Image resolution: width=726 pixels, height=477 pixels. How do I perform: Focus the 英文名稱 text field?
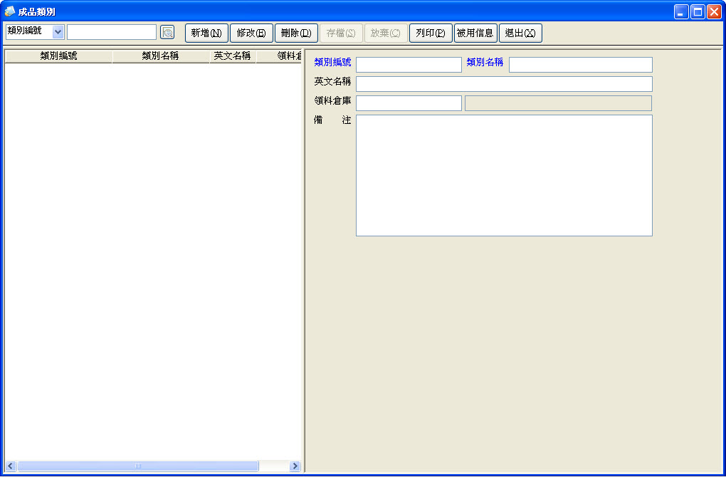504,84
